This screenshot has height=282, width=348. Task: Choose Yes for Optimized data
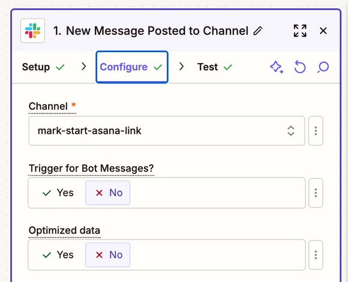58,255
